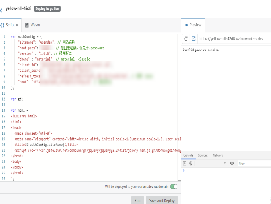Switch to the Wasm tab

point(33,25)
